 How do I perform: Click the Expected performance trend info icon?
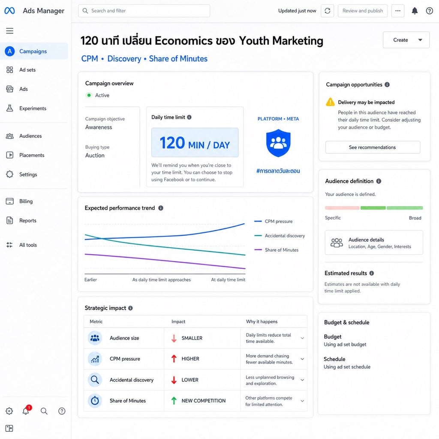[161, 208]
